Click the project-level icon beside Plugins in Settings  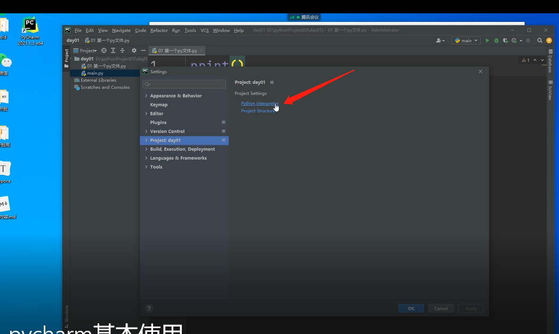(223, 122)
